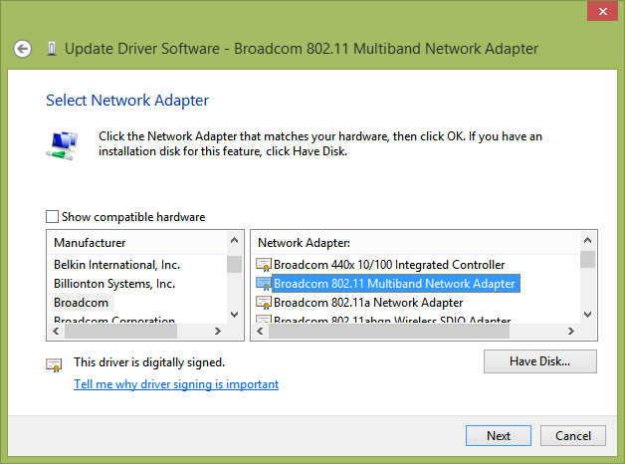Open Have Disk... dialog
The image size is (625, 464).
pos(540,361)
